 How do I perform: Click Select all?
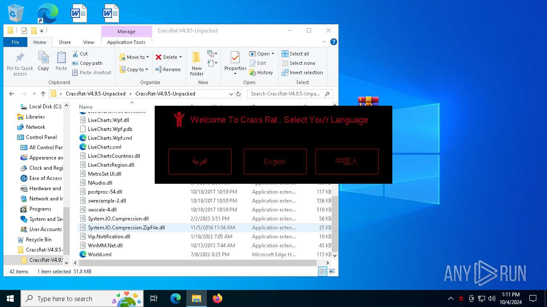coord(295,54)
